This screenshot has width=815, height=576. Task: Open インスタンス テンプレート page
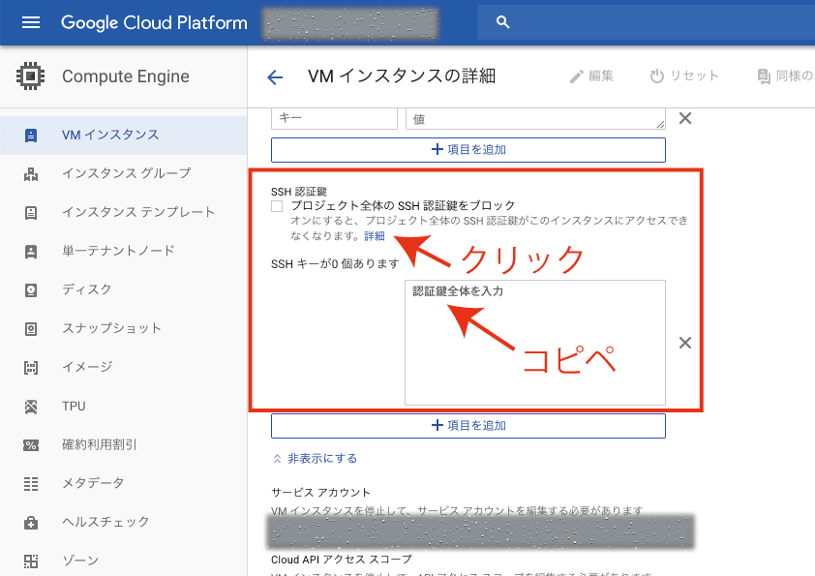pos(123,213)
